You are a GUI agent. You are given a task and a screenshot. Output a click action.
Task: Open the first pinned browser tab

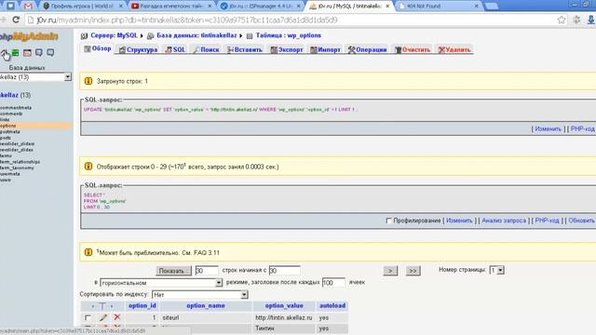pyautogui.click(x=10, y=7)
